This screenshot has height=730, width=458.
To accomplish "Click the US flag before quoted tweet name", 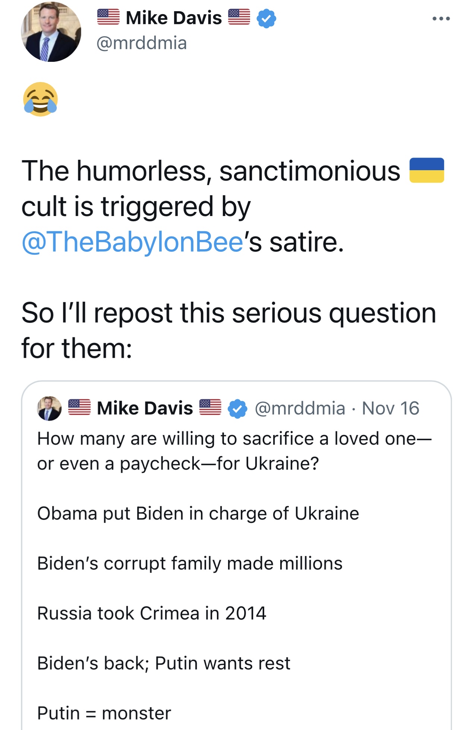I will coord(79,407).
